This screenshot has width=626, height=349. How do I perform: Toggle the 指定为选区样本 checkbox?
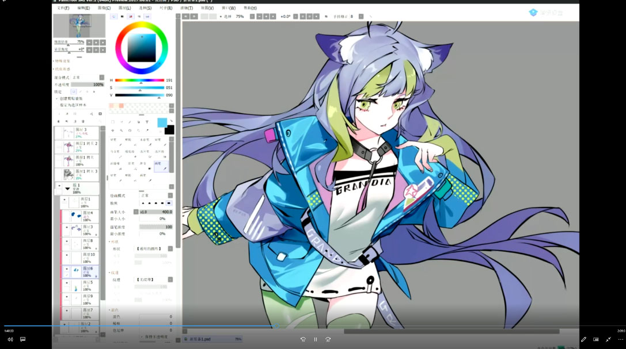tap(57, 105)
